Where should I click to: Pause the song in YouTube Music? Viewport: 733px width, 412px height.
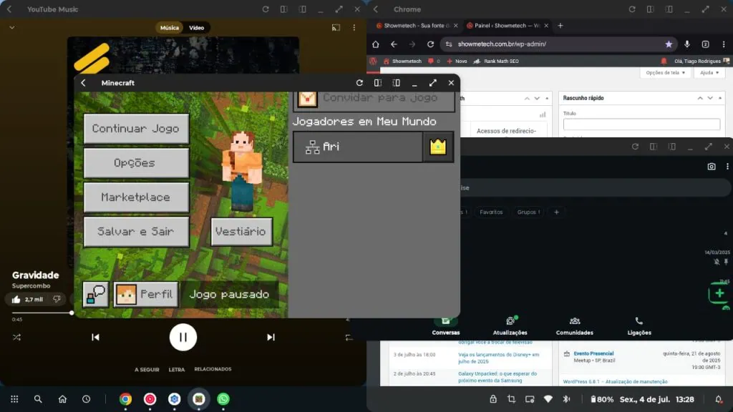tap(183, 337)
